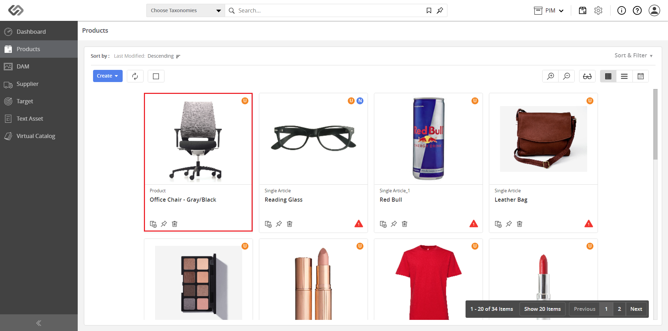
Task: Go to Previous page
Action: click(584, 309)
